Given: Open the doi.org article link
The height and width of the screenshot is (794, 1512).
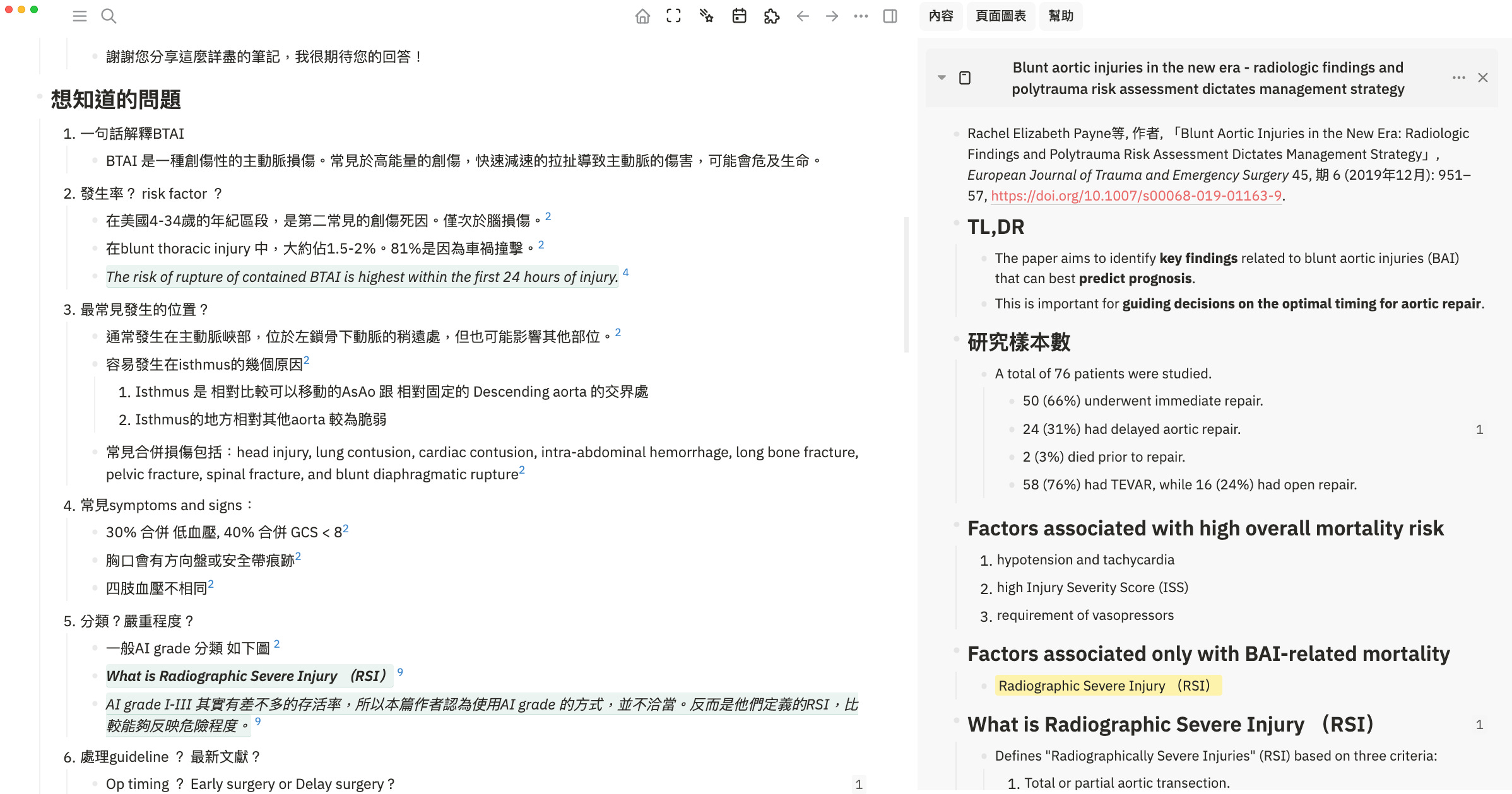Looking at the screenshot, I should click(x=1136, y=196).
